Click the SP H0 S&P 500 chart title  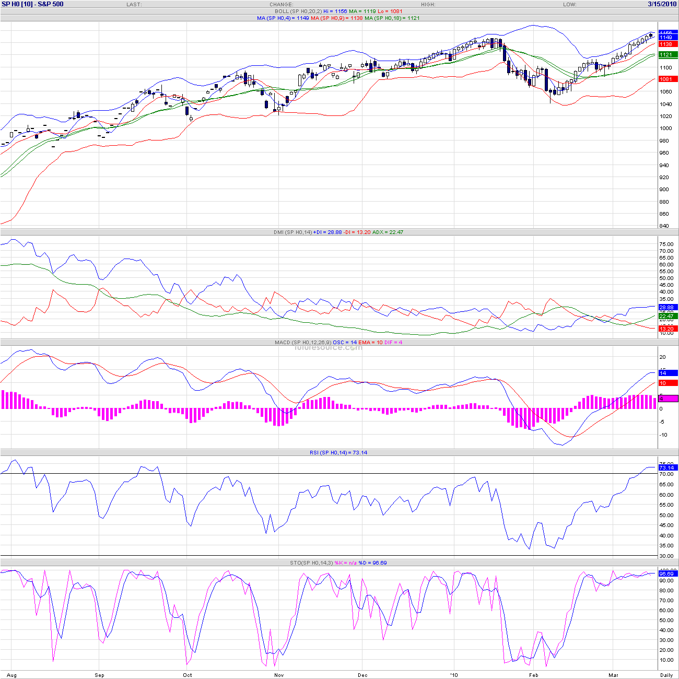tap(33, 4)
